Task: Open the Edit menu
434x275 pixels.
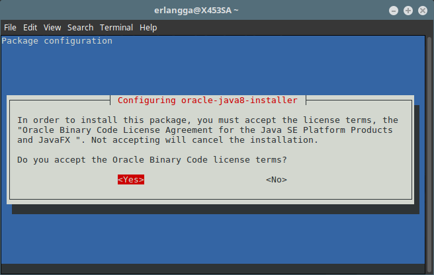Action: (x=30, y=28)
